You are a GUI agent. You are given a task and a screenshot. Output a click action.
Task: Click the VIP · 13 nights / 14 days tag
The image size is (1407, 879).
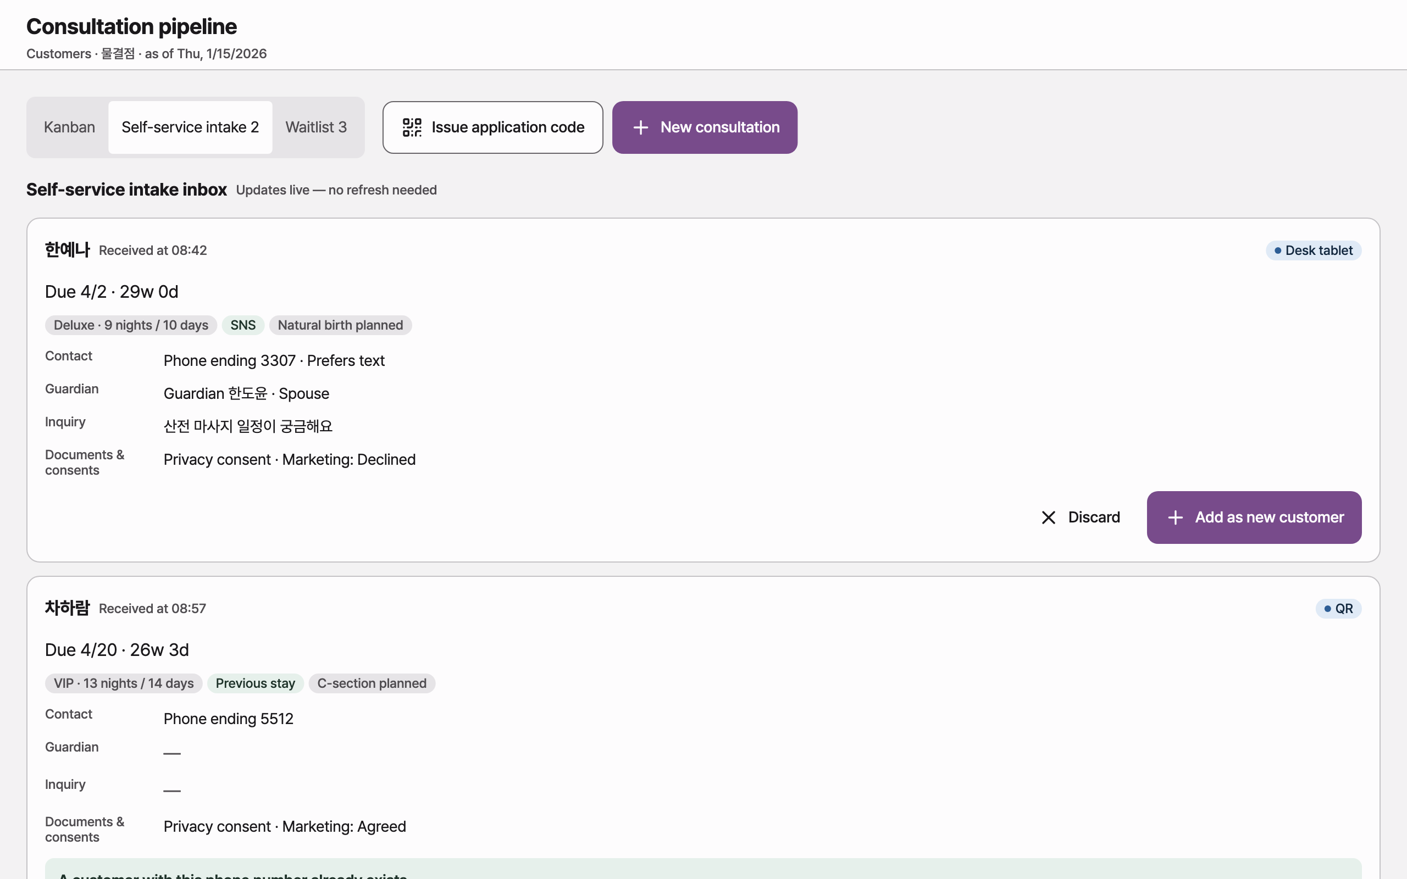(124, 683)
